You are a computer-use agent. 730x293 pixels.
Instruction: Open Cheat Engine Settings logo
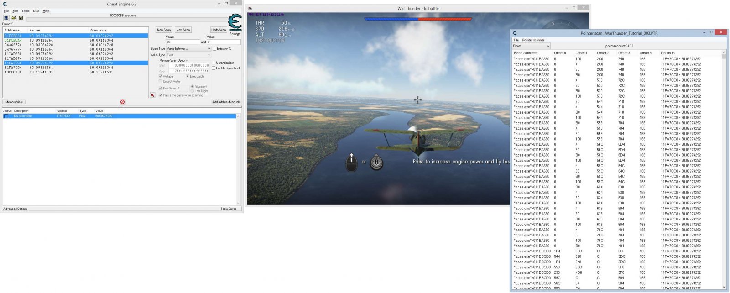coord(235,23)
